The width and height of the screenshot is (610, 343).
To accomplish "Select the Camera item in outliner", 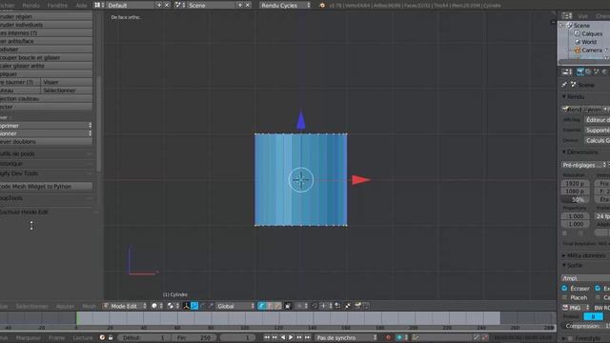I will tap(591, 50).
